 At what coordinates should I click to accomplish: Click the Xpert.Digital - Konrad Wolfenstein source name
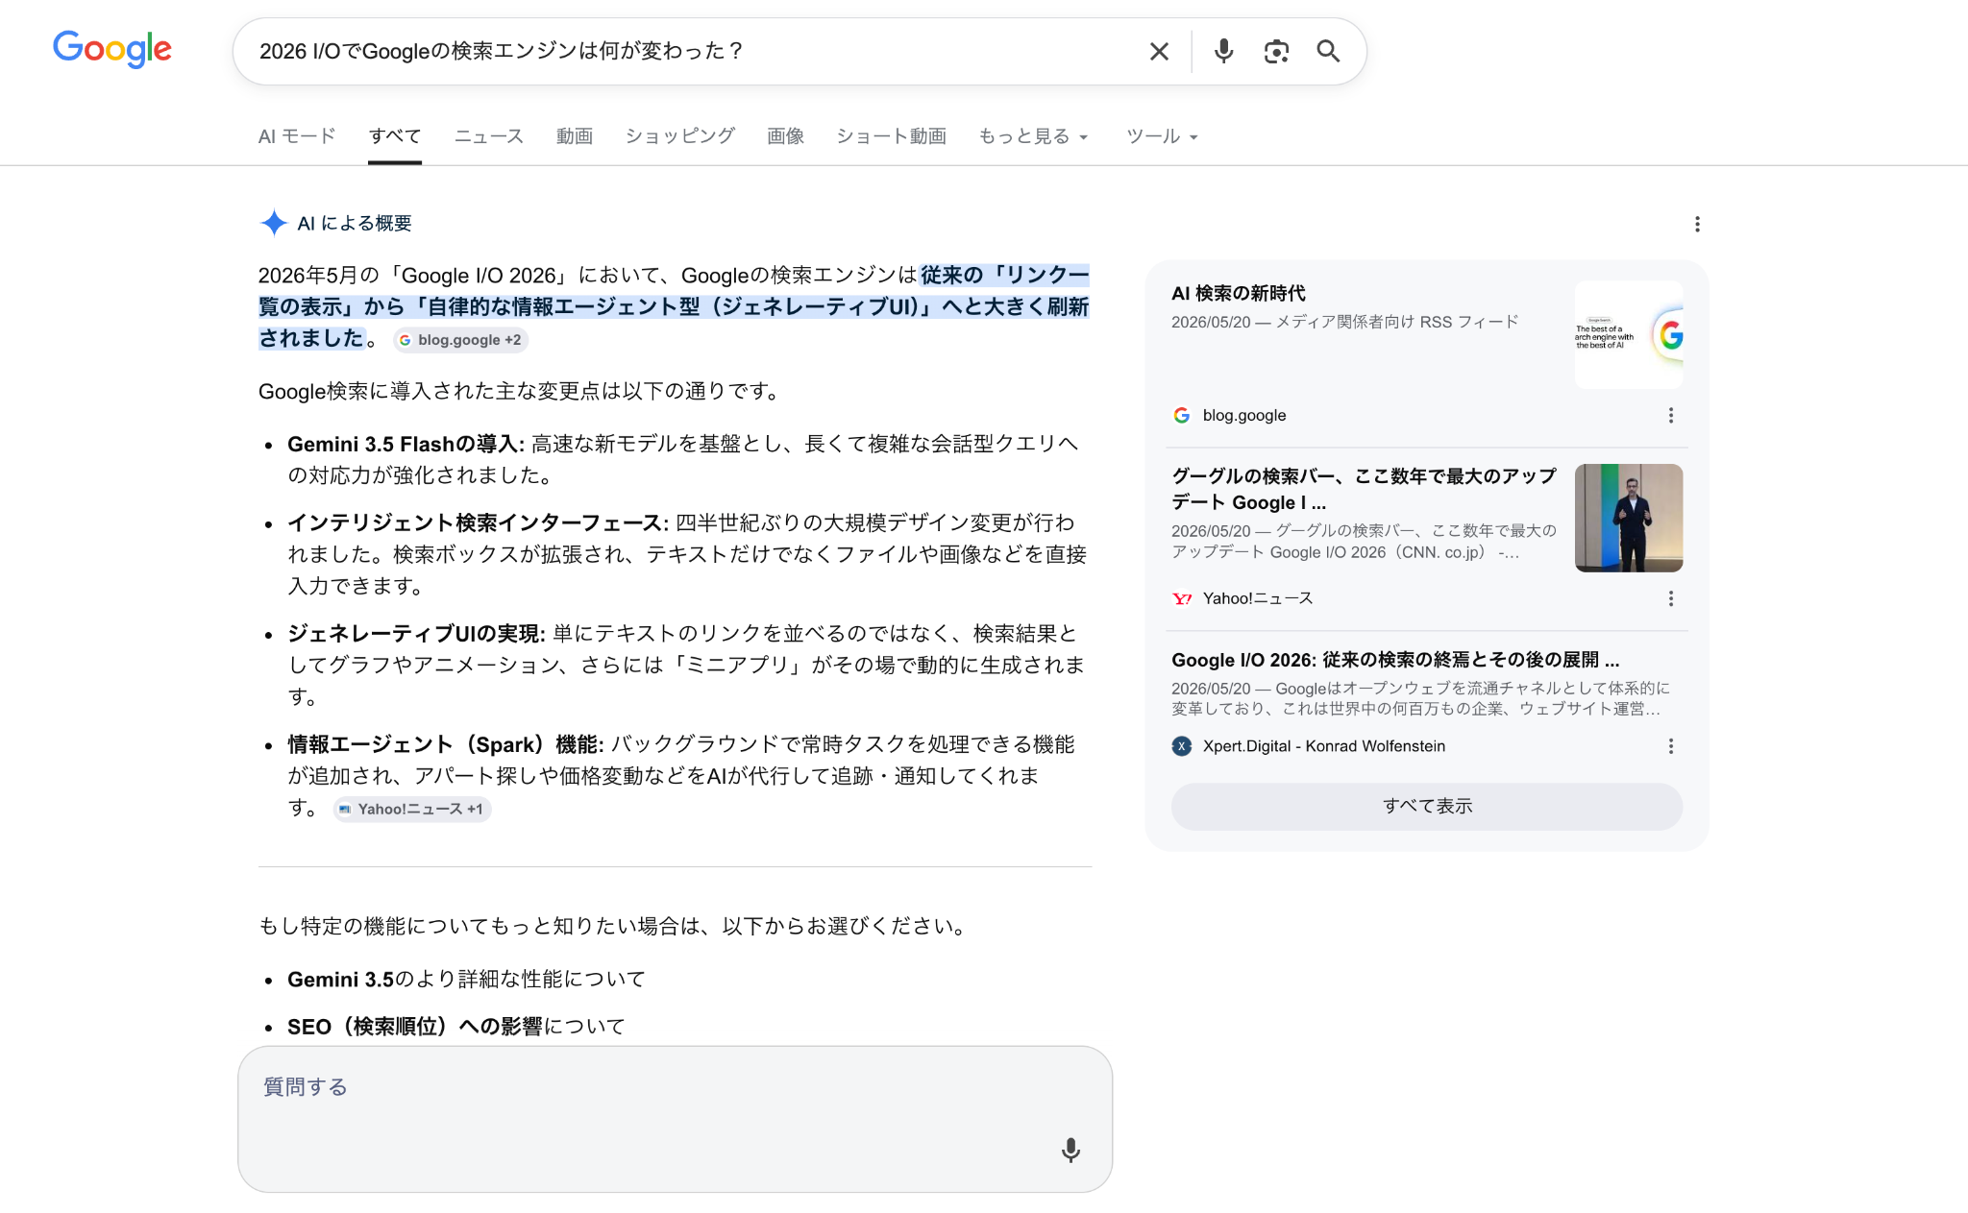pos(1324,746)
